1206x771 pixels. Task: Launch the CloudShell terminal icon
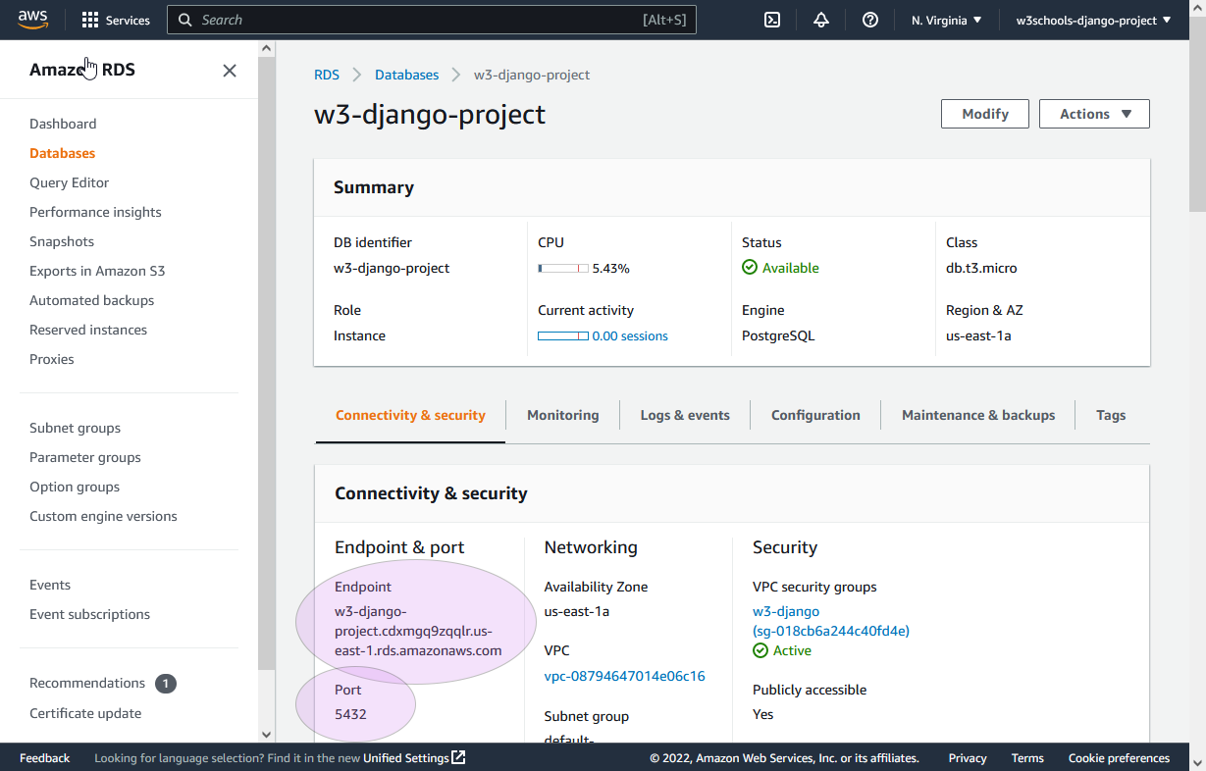(772, 20)
